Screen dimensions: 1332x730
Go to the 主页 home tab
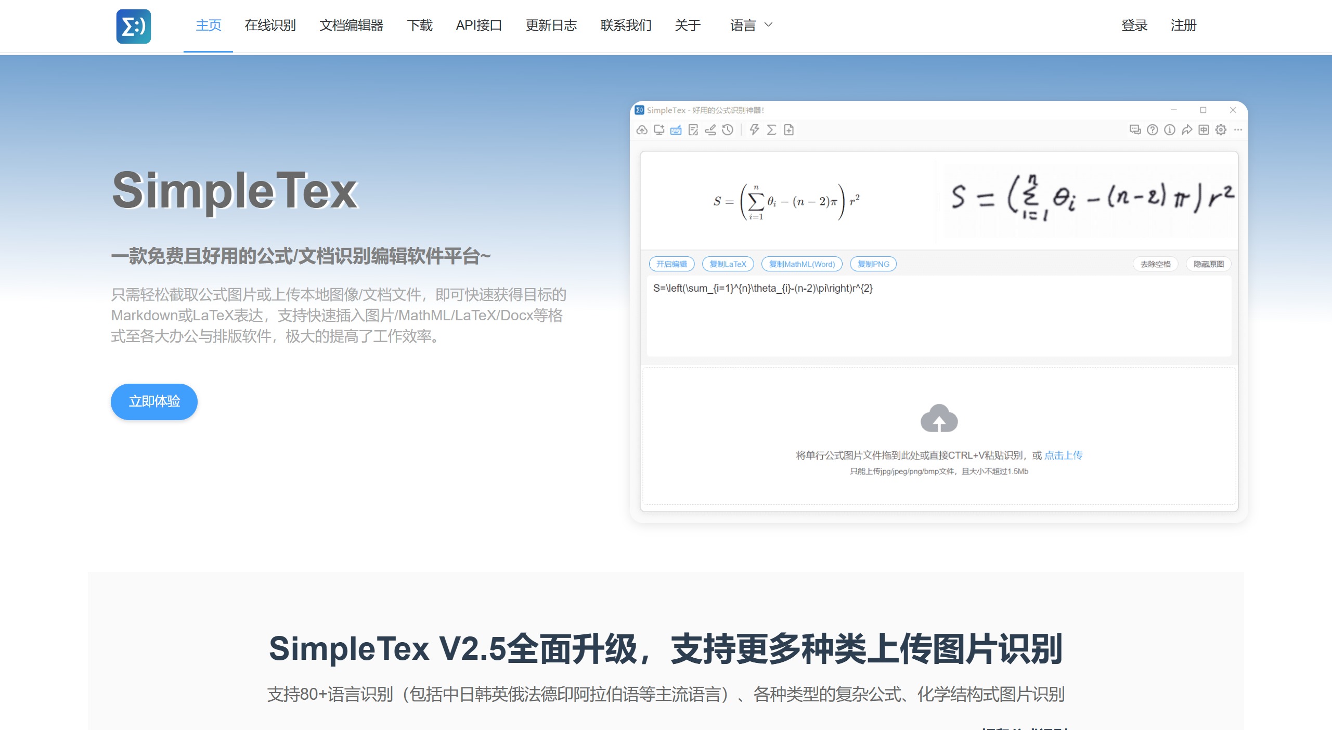click(x=209, y=25)
